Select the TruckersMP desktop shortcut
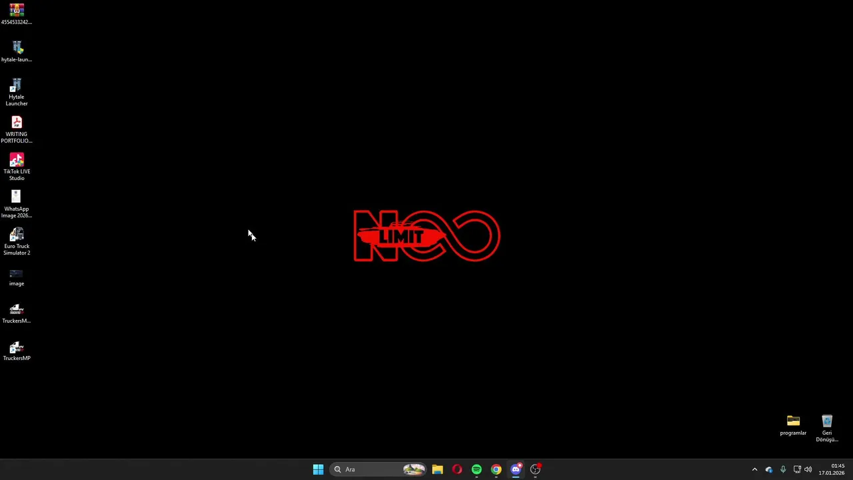The width and height of the screenshot is (853, 480). click(x=17, y=351)
